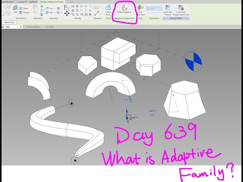Click the Geometry panel label
Image resolution: width=243 pixels, height=182 pixels.
point(54,18)
